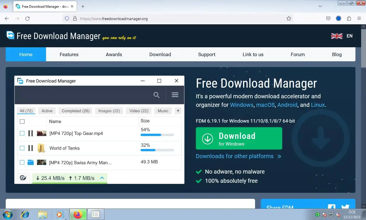Open File Explorer from the taskbar
This screenshot has width=366, height=220.
(x=43, y=214)
